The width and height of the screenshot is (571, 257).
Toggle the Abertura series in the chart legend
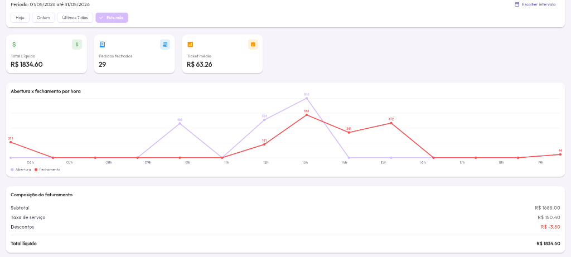21,169
